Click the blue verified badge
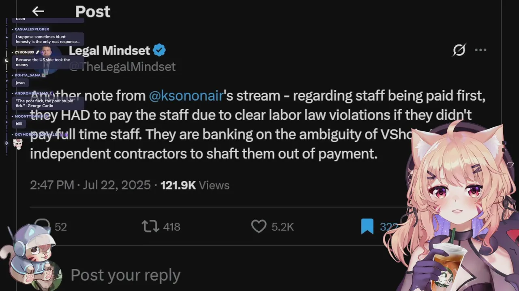The width and height of the screenshot is (519, 291). pyautogui.click(x=160, y=51)
